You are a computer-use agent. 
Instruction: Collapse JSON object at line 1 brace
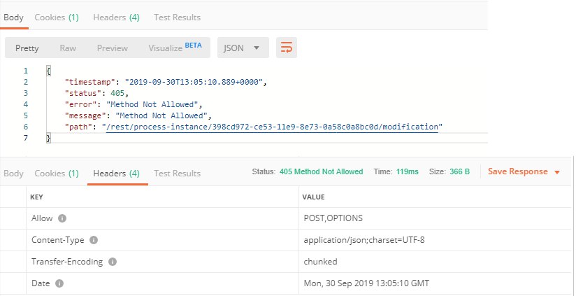[48, 71]
